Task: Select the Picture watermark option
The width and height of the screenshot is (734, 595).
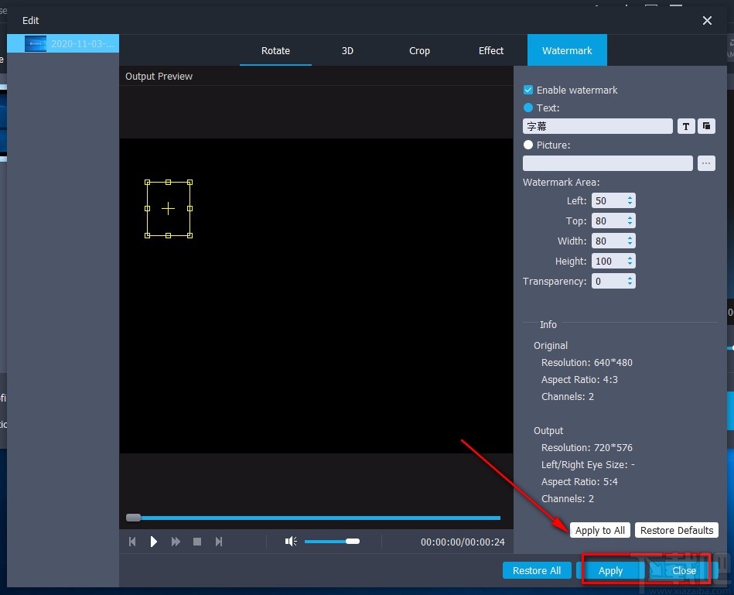Action: click(527, 145)
